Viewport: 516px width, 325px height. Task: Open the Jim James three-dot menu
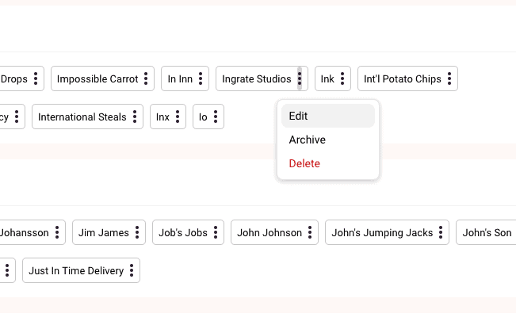point(137,233)
